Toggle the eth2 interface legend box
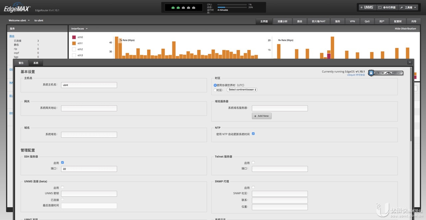Viewport: 426px width, 220px height. coord(74,49)
